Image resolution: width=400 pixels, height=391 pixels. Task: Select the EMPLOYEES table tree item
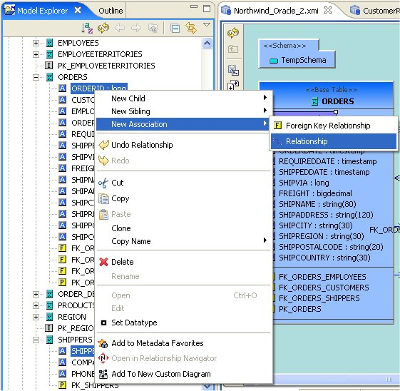coord(78,43)
